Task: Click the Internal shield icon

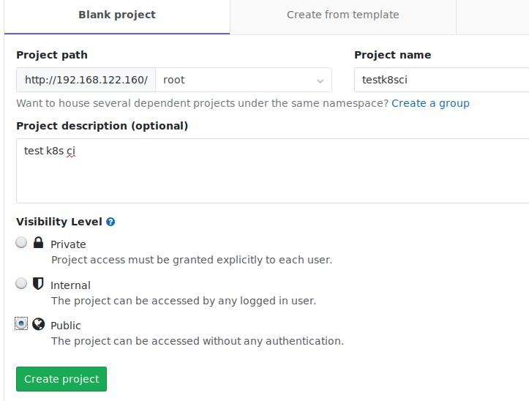Action: (x=39, y=284)
